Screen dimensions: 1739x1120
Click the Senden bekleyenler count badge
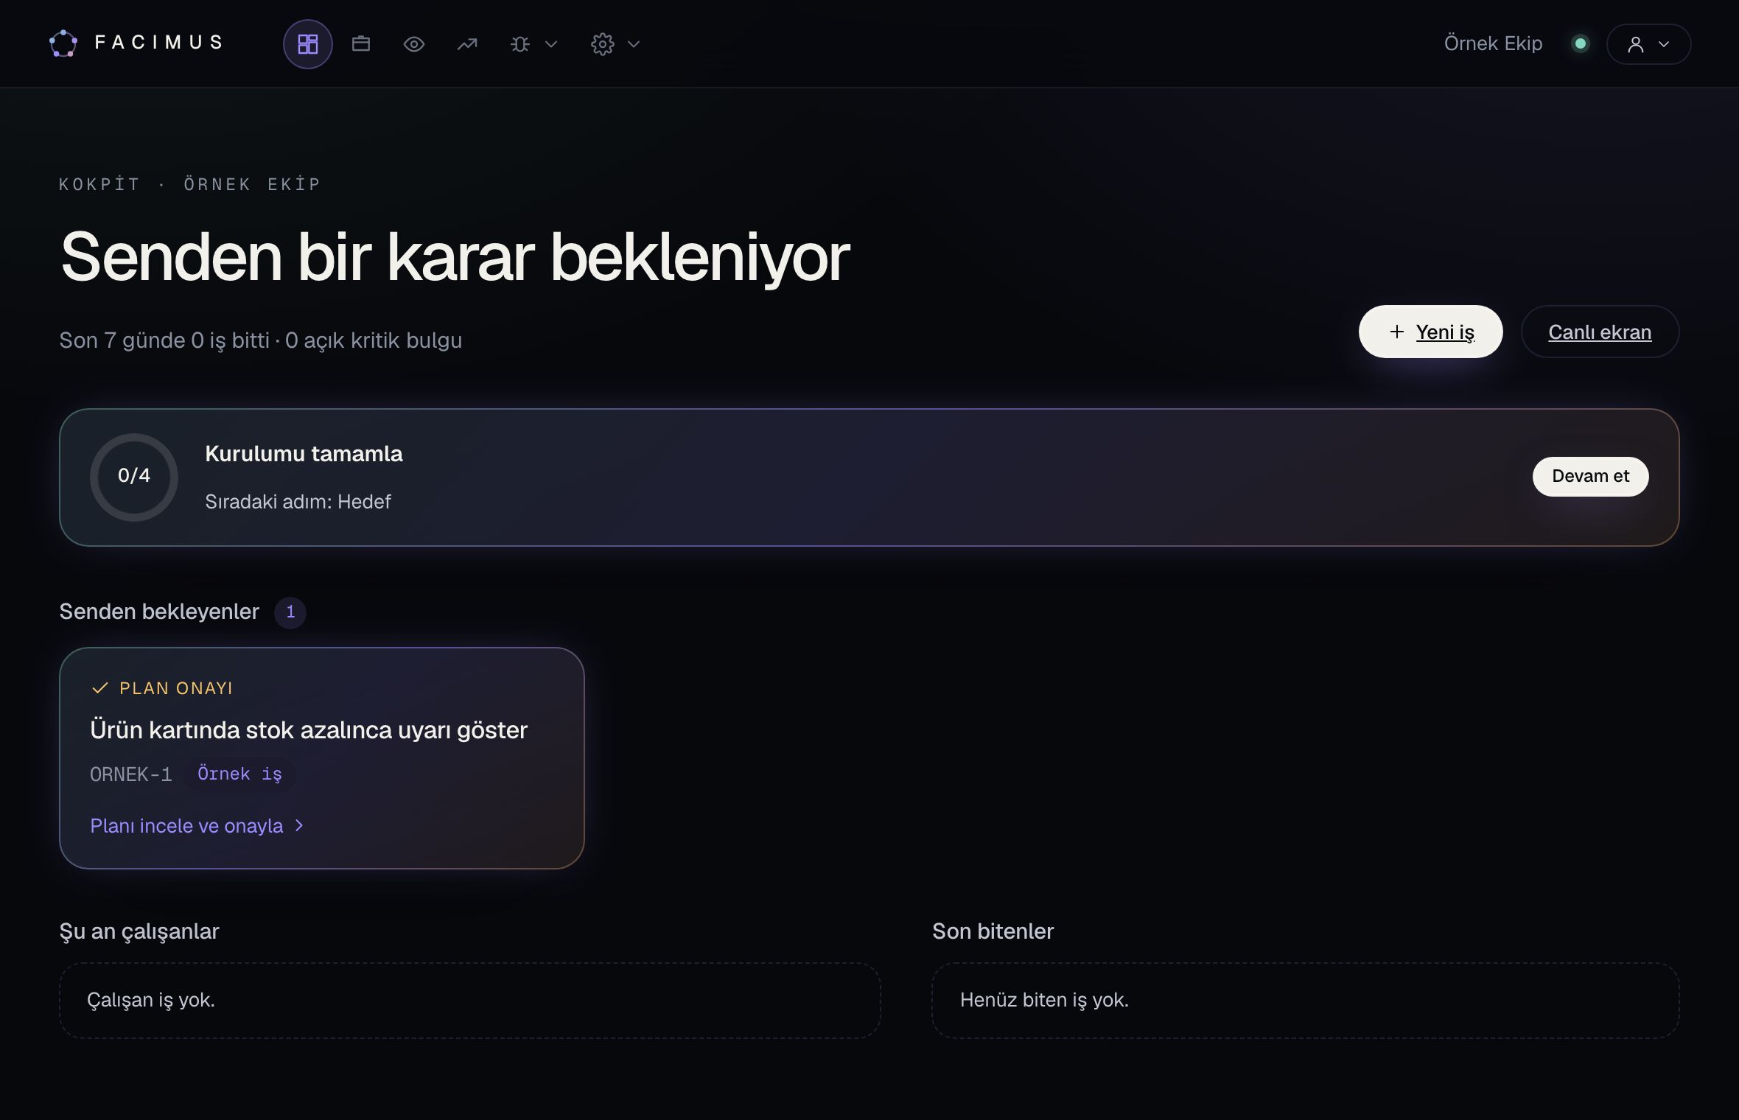[290, 612]
